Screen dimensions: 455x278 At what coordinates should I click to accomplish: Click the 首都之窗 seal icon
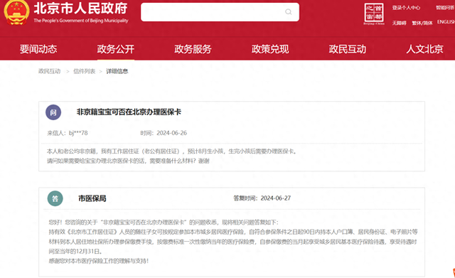[374, 14]
